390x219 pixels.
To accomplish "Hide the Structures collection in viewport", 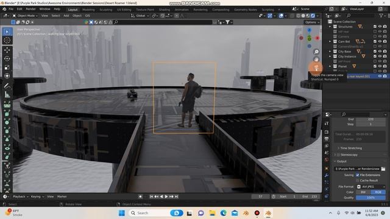I will click(380, 27).
